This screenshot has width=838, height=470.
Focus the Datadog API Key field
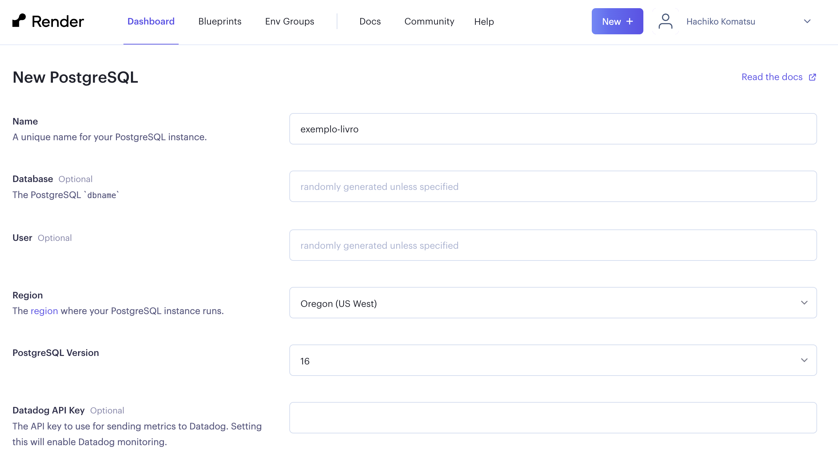click(x=553, y=418)
